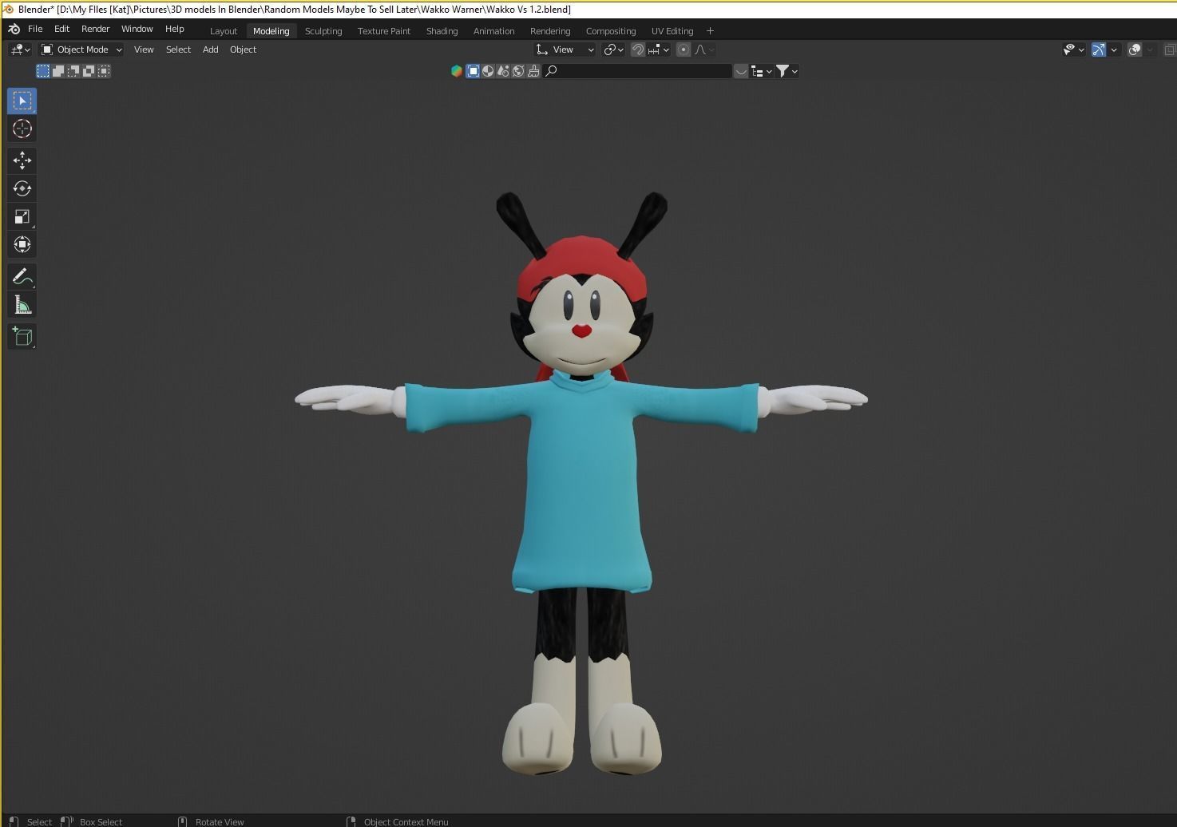Open the viewport Object menu
Screen dimensions: 1177x827
pos(243,49)
